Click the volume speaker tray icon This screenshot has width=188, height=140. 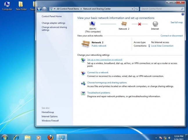tap(169, 138)
